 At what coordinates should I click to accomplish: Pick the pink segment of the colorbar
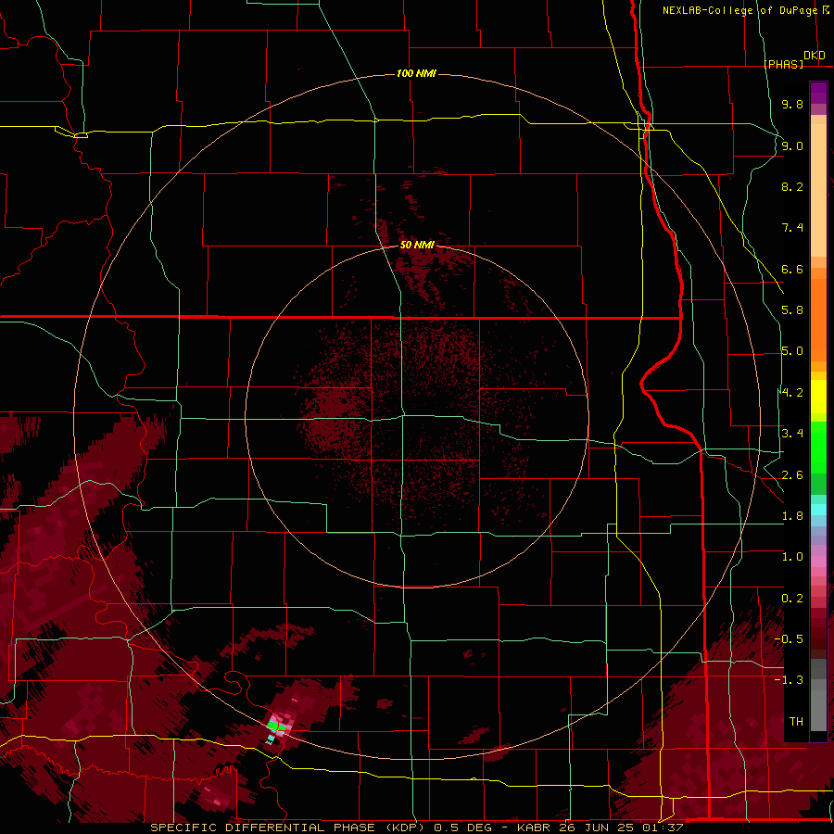(818, 562)
